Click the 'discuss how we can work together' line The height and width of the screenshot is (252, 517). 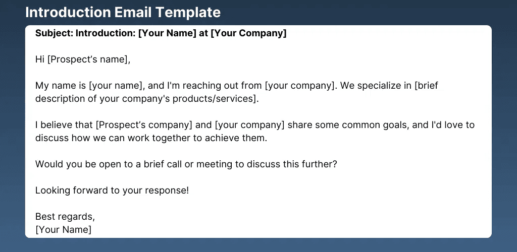(x=150, y=138)
